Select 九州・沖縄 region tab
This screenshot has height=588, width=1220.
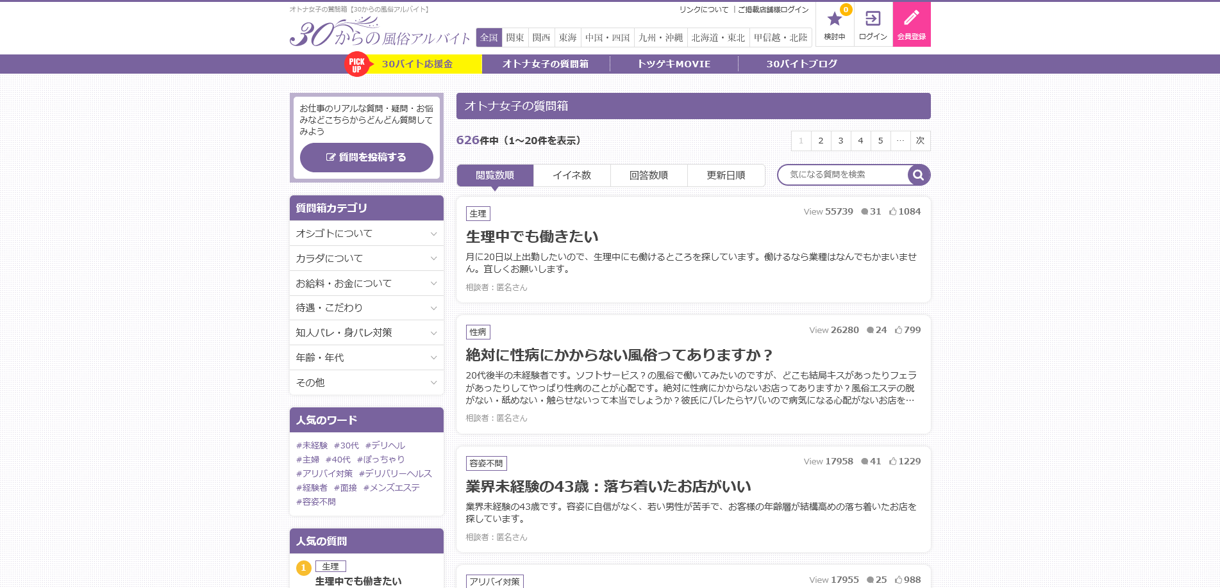[660, 38]
